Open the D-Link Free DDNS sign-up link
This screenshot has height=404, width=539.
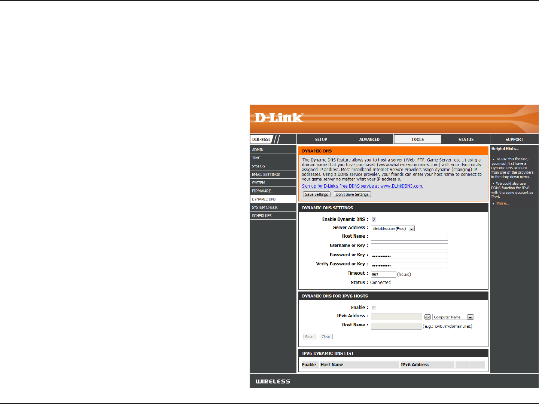pyautogui.click(x=363, y=186)
